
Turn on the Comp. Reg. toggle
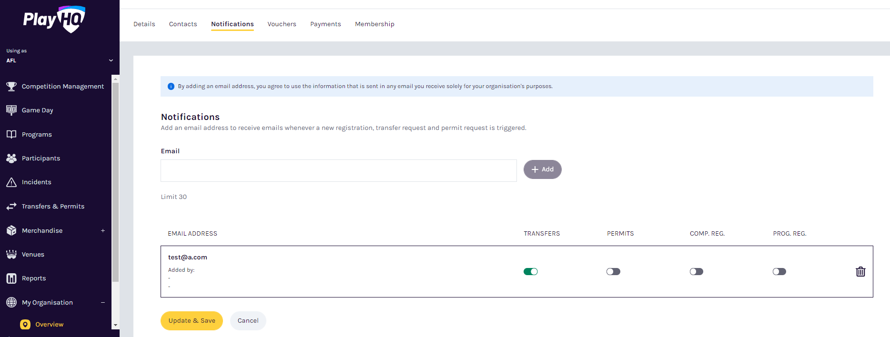696,272
